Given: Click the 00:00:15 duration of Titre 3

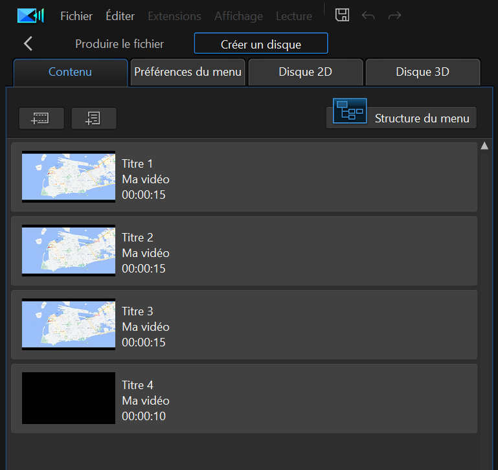Looking at the screenshot, I should point(144,342).
